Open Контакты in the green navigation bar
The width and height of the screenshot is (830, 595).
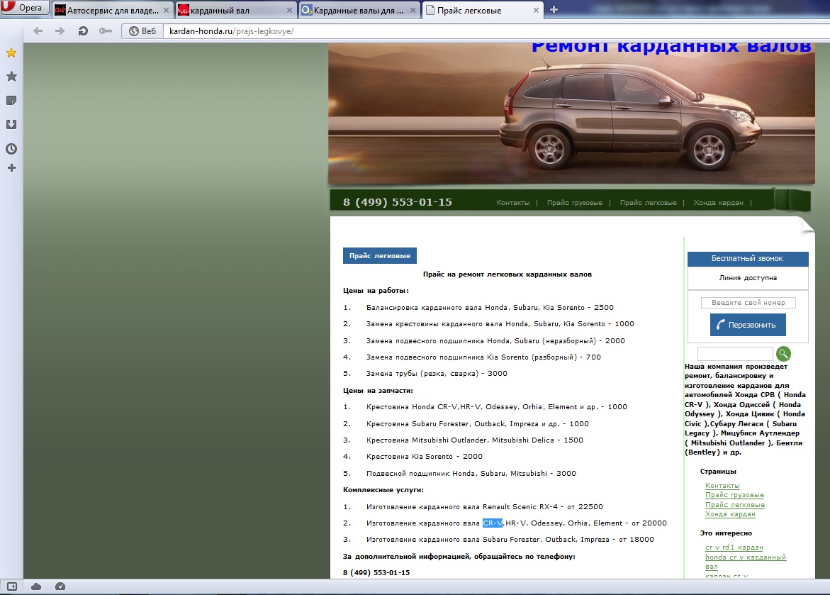513,203
